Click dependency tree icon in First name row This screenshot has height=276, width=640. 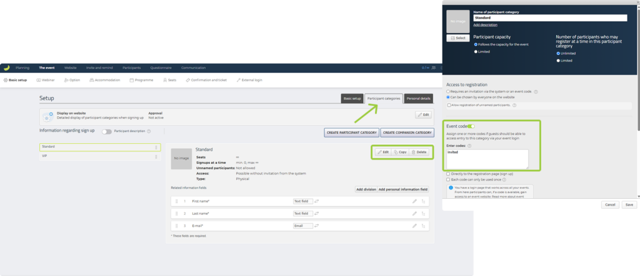(423, 201)
